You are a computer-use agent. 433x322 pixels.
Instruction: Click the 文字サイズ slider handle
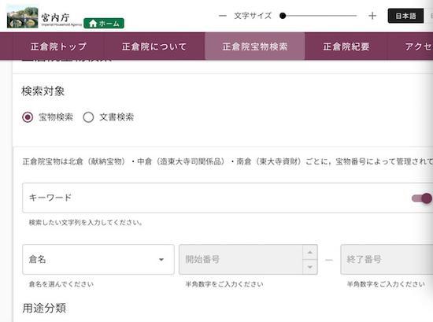coord(283,16)
